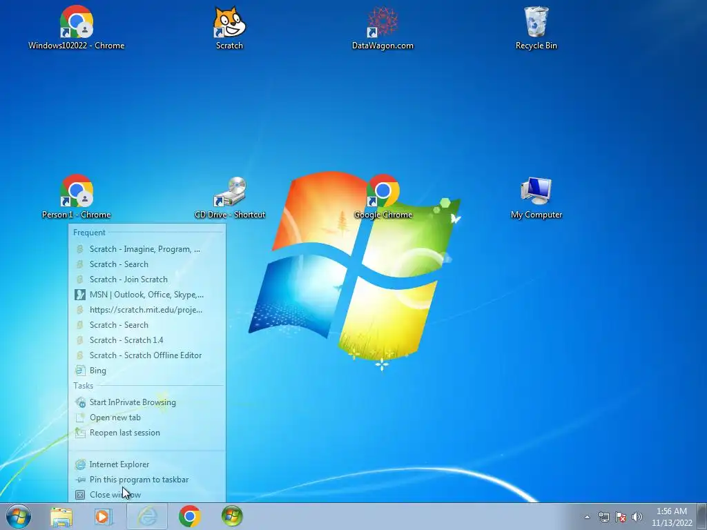Open Google Chrome from the taskbar
Image resolution: width=707 pixels, height=530 pixels.
[x=190, y=516]
